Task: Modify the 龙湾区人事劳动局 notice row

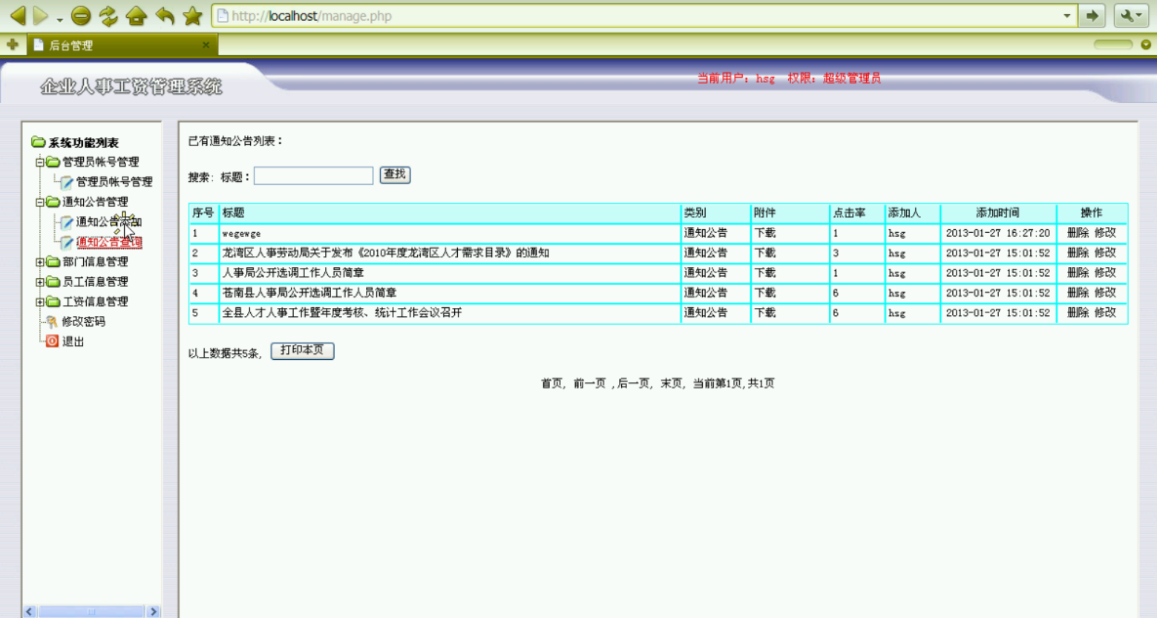Action: [x=1105, y=253]
